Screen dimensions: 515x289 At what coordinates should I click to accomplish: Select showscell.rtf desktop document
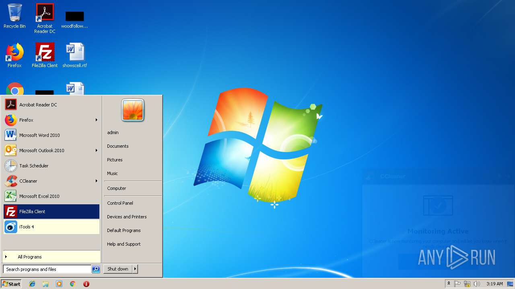tap(75, 55)
